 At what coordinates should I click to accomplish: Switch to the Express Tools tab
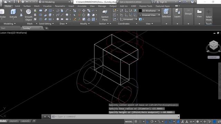146,6
